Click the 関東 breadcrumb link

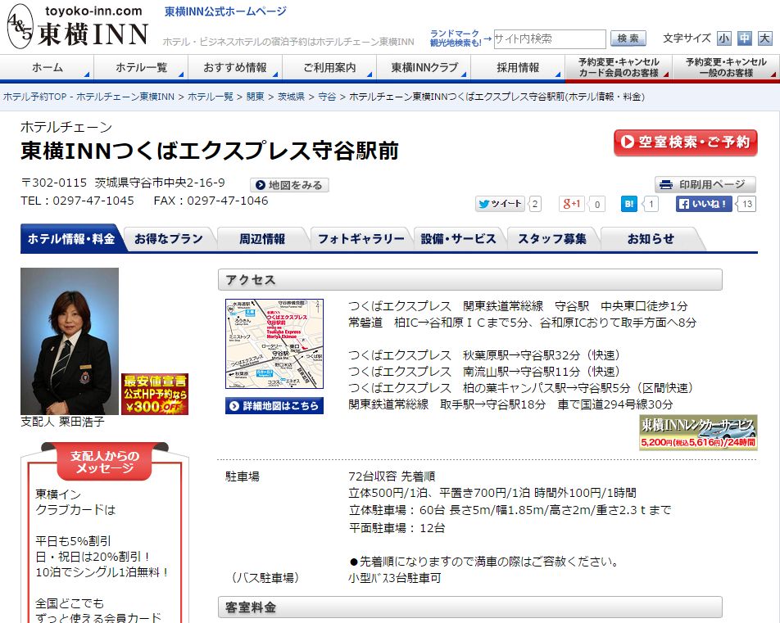tap(256, 97)
